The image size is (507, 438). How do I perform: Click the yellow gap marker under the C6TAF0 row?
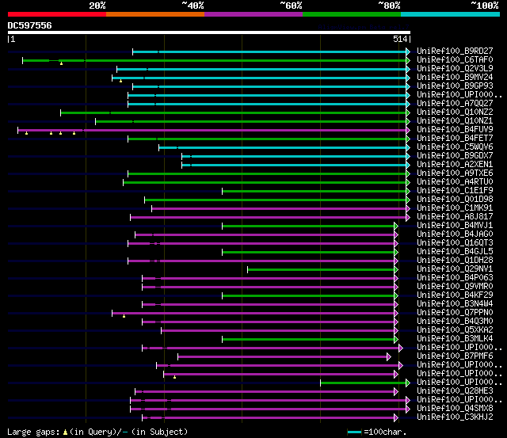(62, 63)
